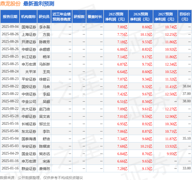Click the date 2025-08-24
This screenshot has height=180, width=192.
tap(10, 71)
